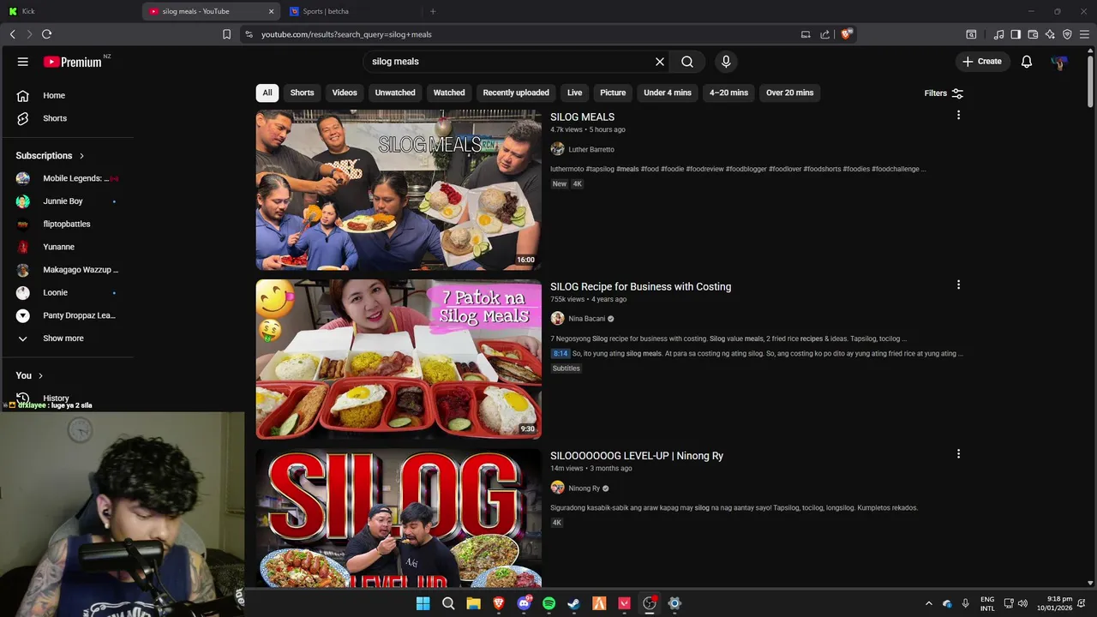This screenshot has width=1097, height=617.
Task: Open options menu for SILOG Recipe video
Action: point(958,285)
